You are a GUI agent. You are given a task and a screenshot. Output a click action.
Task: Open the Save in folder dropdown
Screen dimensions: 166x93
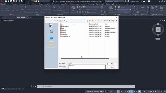click(x=87, y=21)
